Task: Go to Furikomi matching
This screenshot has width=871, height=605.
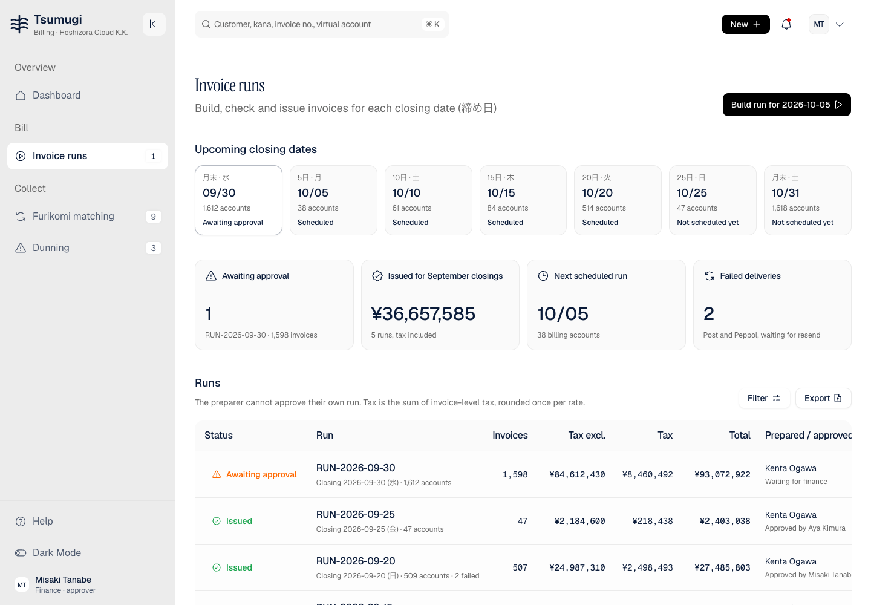Action: [88, 217]
